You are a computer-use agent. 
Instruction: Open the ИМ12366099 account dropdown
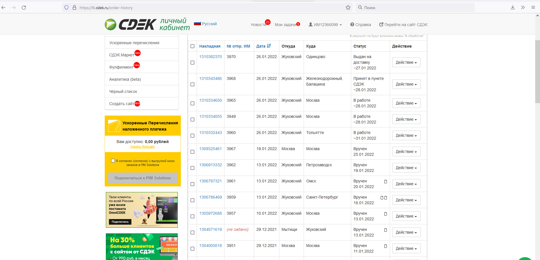pos(325,25)
